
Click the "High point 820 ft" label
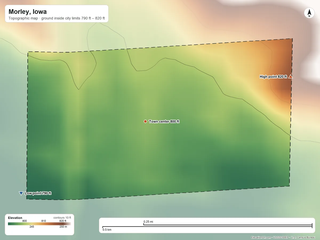273,77
